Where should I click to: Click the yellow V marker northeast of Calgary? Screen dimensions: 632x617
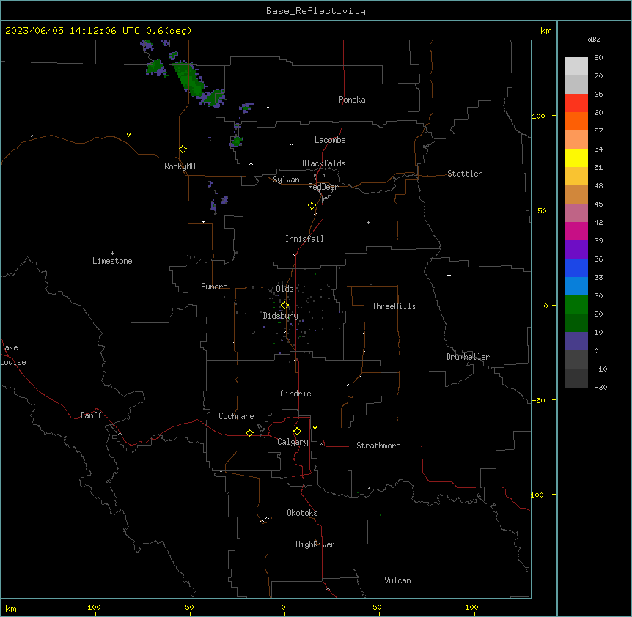315,428
